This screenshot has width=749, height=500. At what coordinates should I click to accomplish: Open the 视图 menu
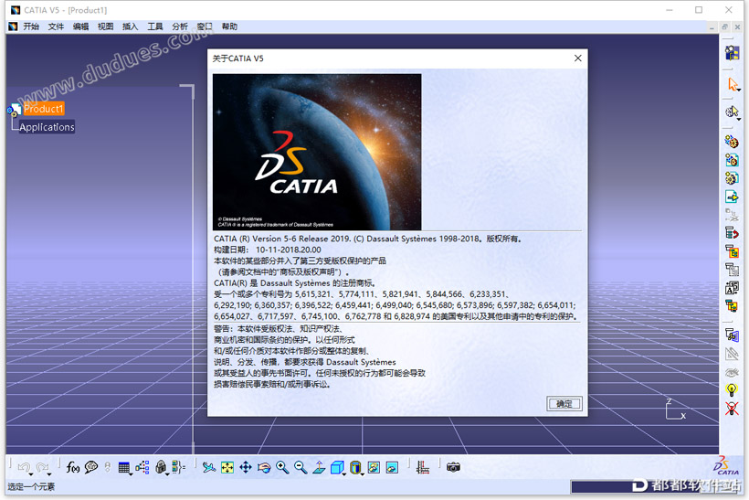pyautogui.click(x=106, y=27)
